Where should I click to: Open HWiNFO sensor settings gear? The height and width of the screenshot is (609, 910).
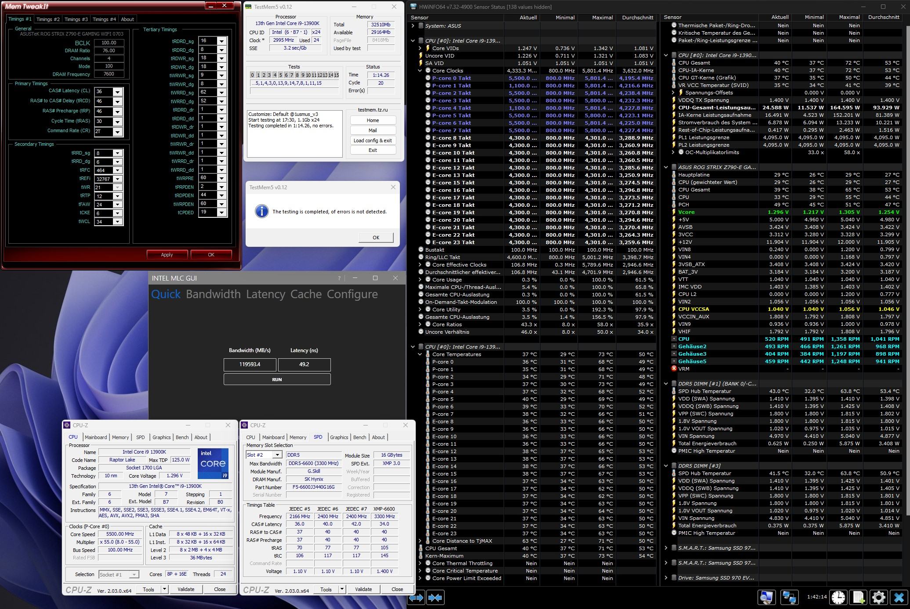(x=878, y=597)
